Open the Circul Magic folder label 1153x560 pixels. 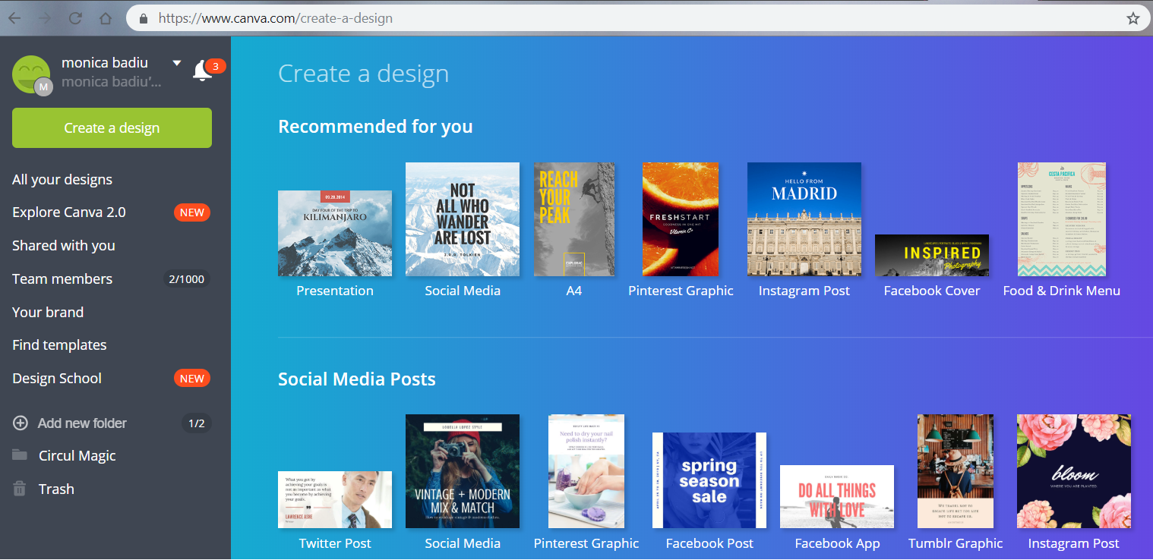tap(77, 456)
